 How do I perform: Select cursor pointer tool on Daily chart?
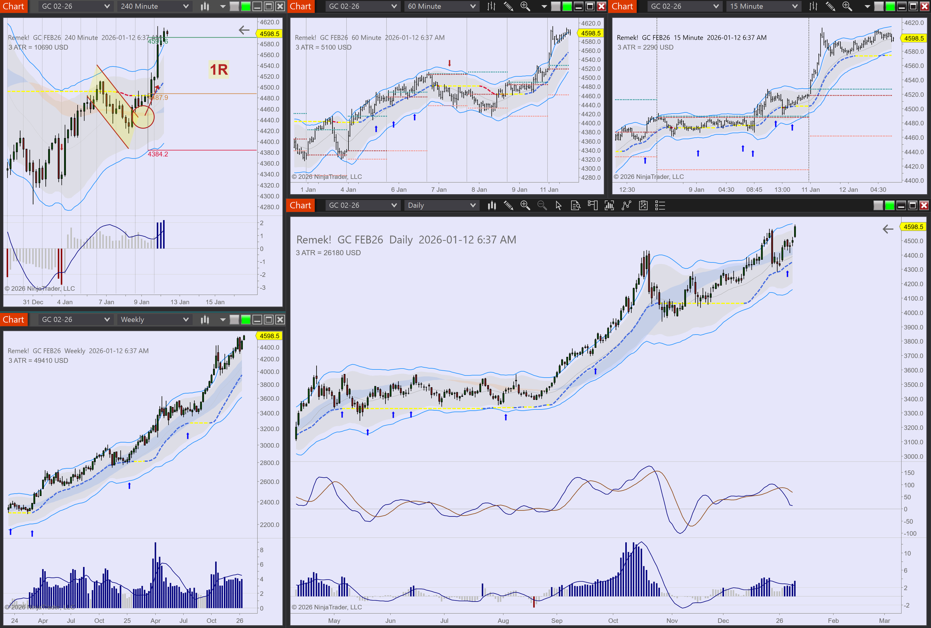(559, 205)
